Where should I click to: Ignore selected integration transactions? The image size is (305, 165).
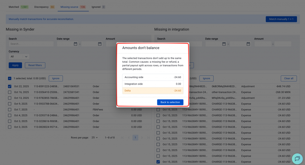click(206, 78)
